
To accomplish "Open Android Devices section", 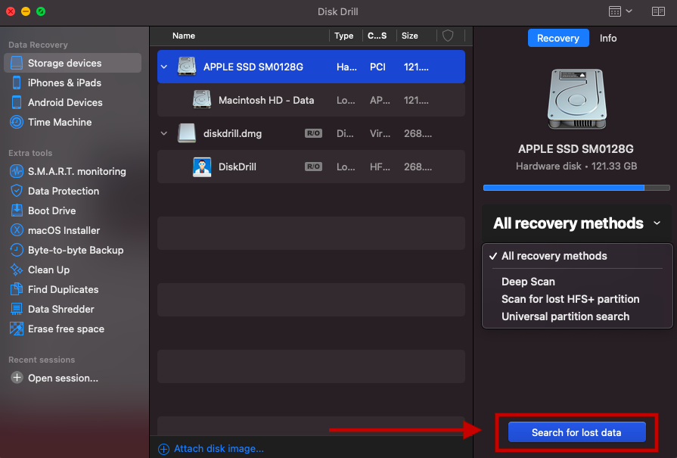I will (65, 102).
